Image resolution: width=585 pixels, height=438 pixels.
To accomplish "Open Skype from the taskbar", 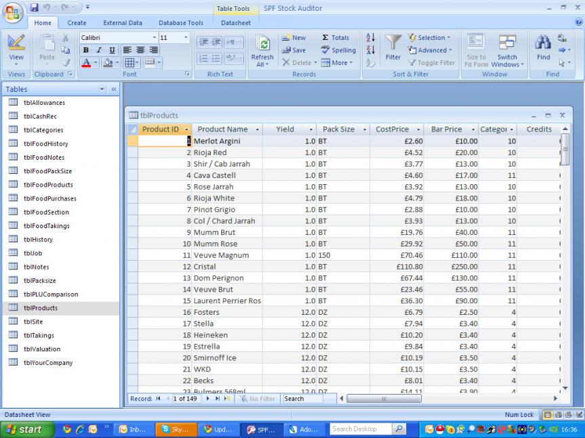I will (x=176, y=429).
